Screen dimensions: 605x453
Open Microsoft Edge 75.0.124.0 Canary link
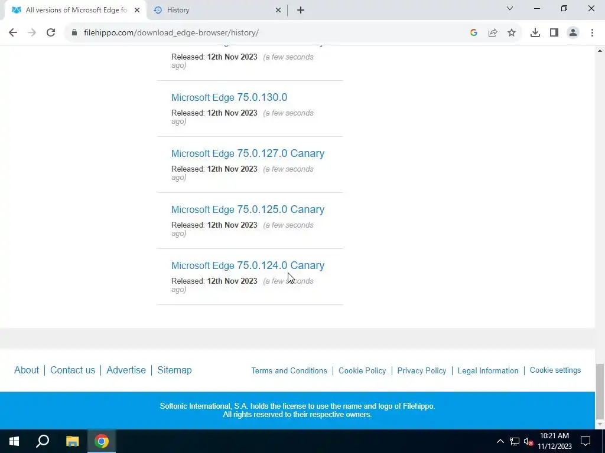[x=248, y=265]
